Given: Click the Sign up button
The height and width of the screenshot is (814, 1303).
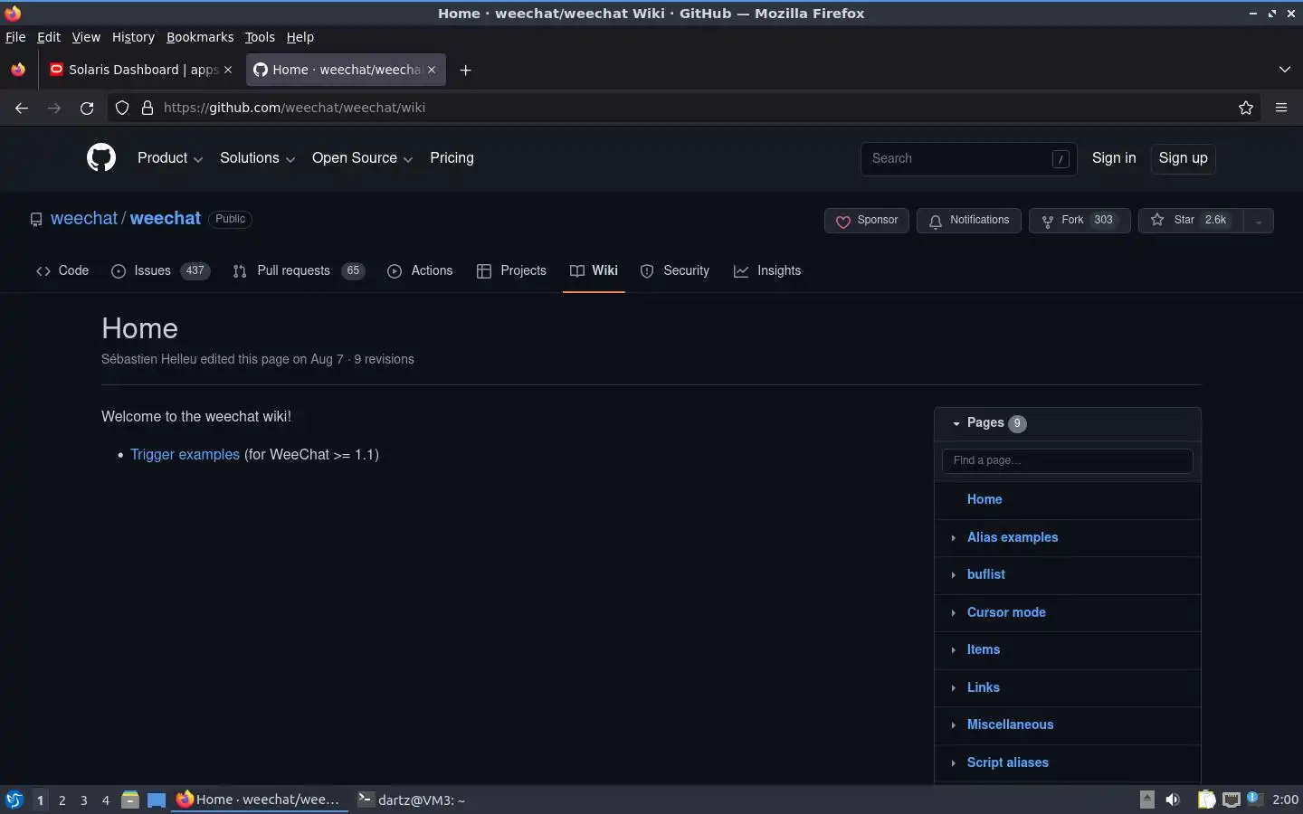Looking at the screenshot, I should 1183,158.
